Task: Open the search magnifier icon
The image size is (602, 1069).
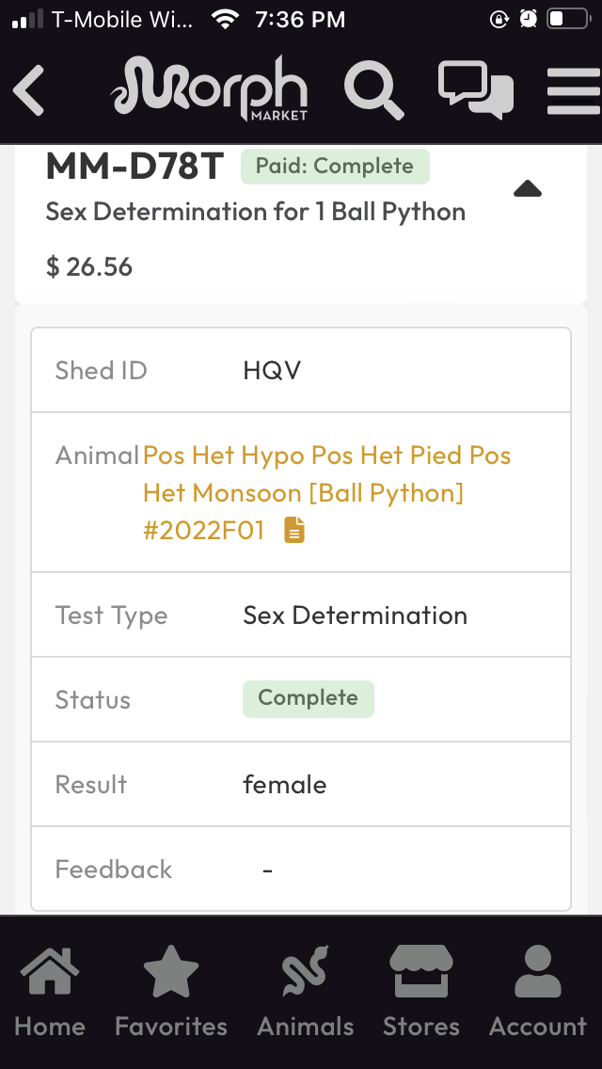Action: click(373, 90)
